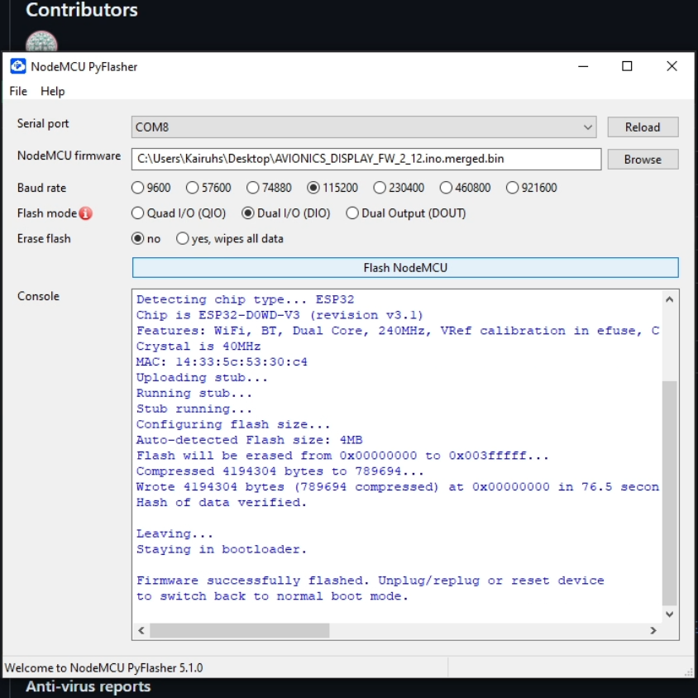The width and height of the screenshot is (698, 698).
Task: Click the Anti-virus reports heading in background page
Action: 88,687
